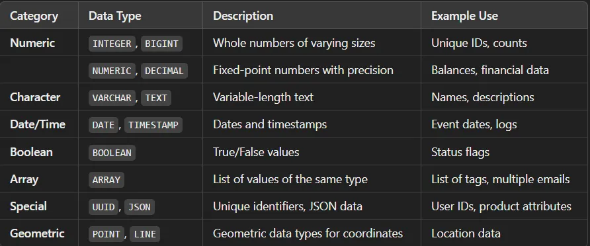
Task: Select the ARRAY code badge
Action: click(x=106, y=180)
